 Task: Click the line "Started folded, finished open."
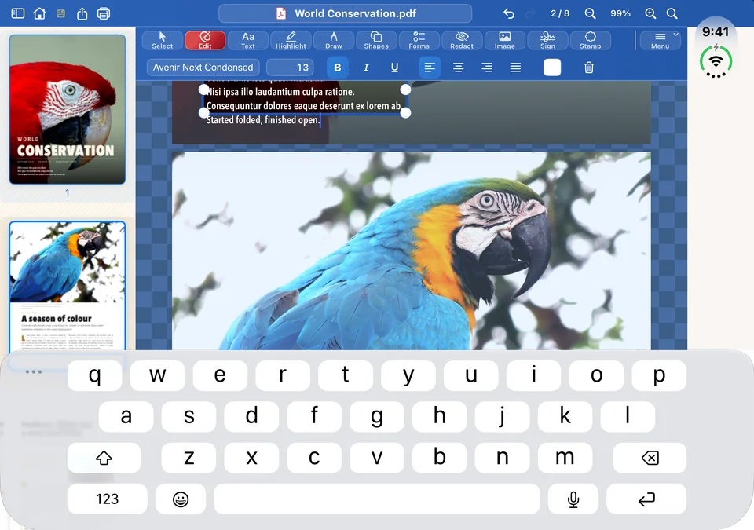262,120
